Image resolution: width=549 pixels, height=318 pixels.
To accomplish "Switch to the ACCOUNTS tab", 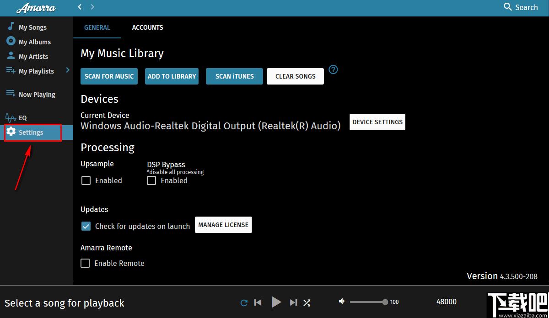I will [147, 27].
